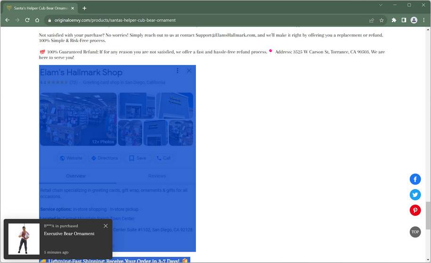Open the Extensions puzzle icon
The height and width of the screenshot is (263, 431).
394,20
